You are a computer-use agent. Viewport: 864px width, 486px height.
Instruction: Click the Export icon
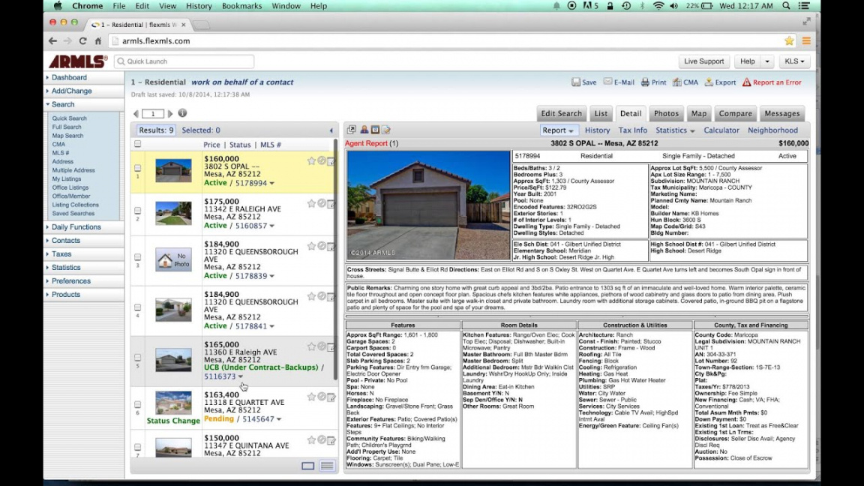[x=708, y=82]
